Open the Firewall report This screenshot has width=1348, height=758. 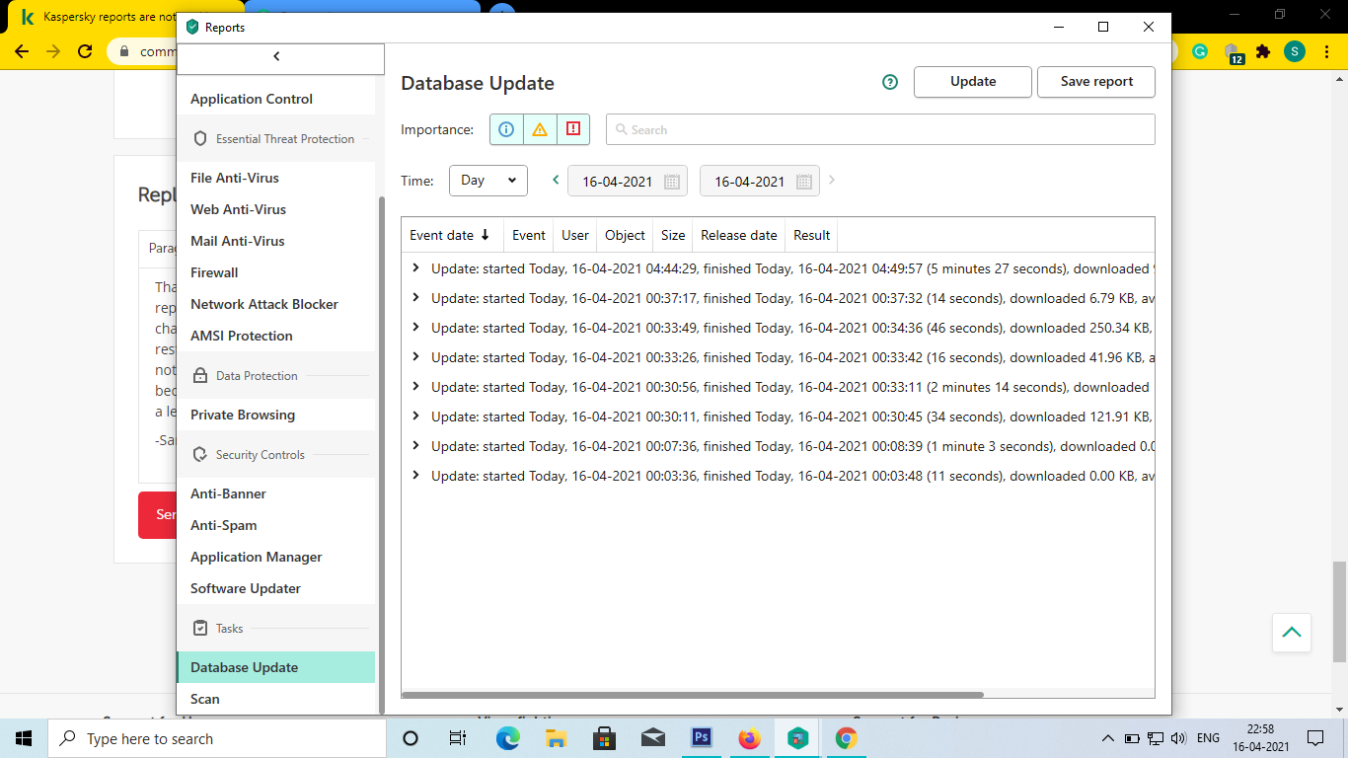point(275,272)
